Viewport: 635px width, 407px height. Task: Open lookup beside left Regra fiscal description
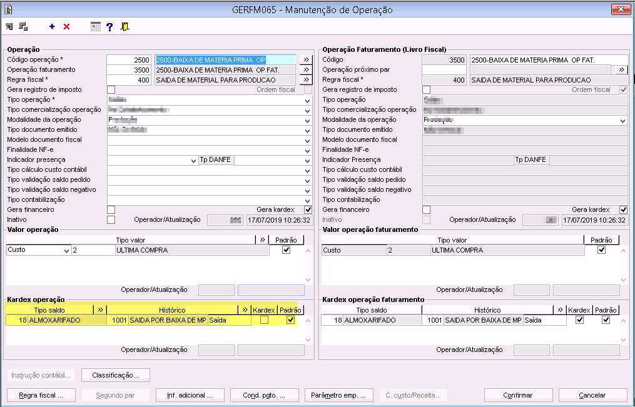coord(306,79)
